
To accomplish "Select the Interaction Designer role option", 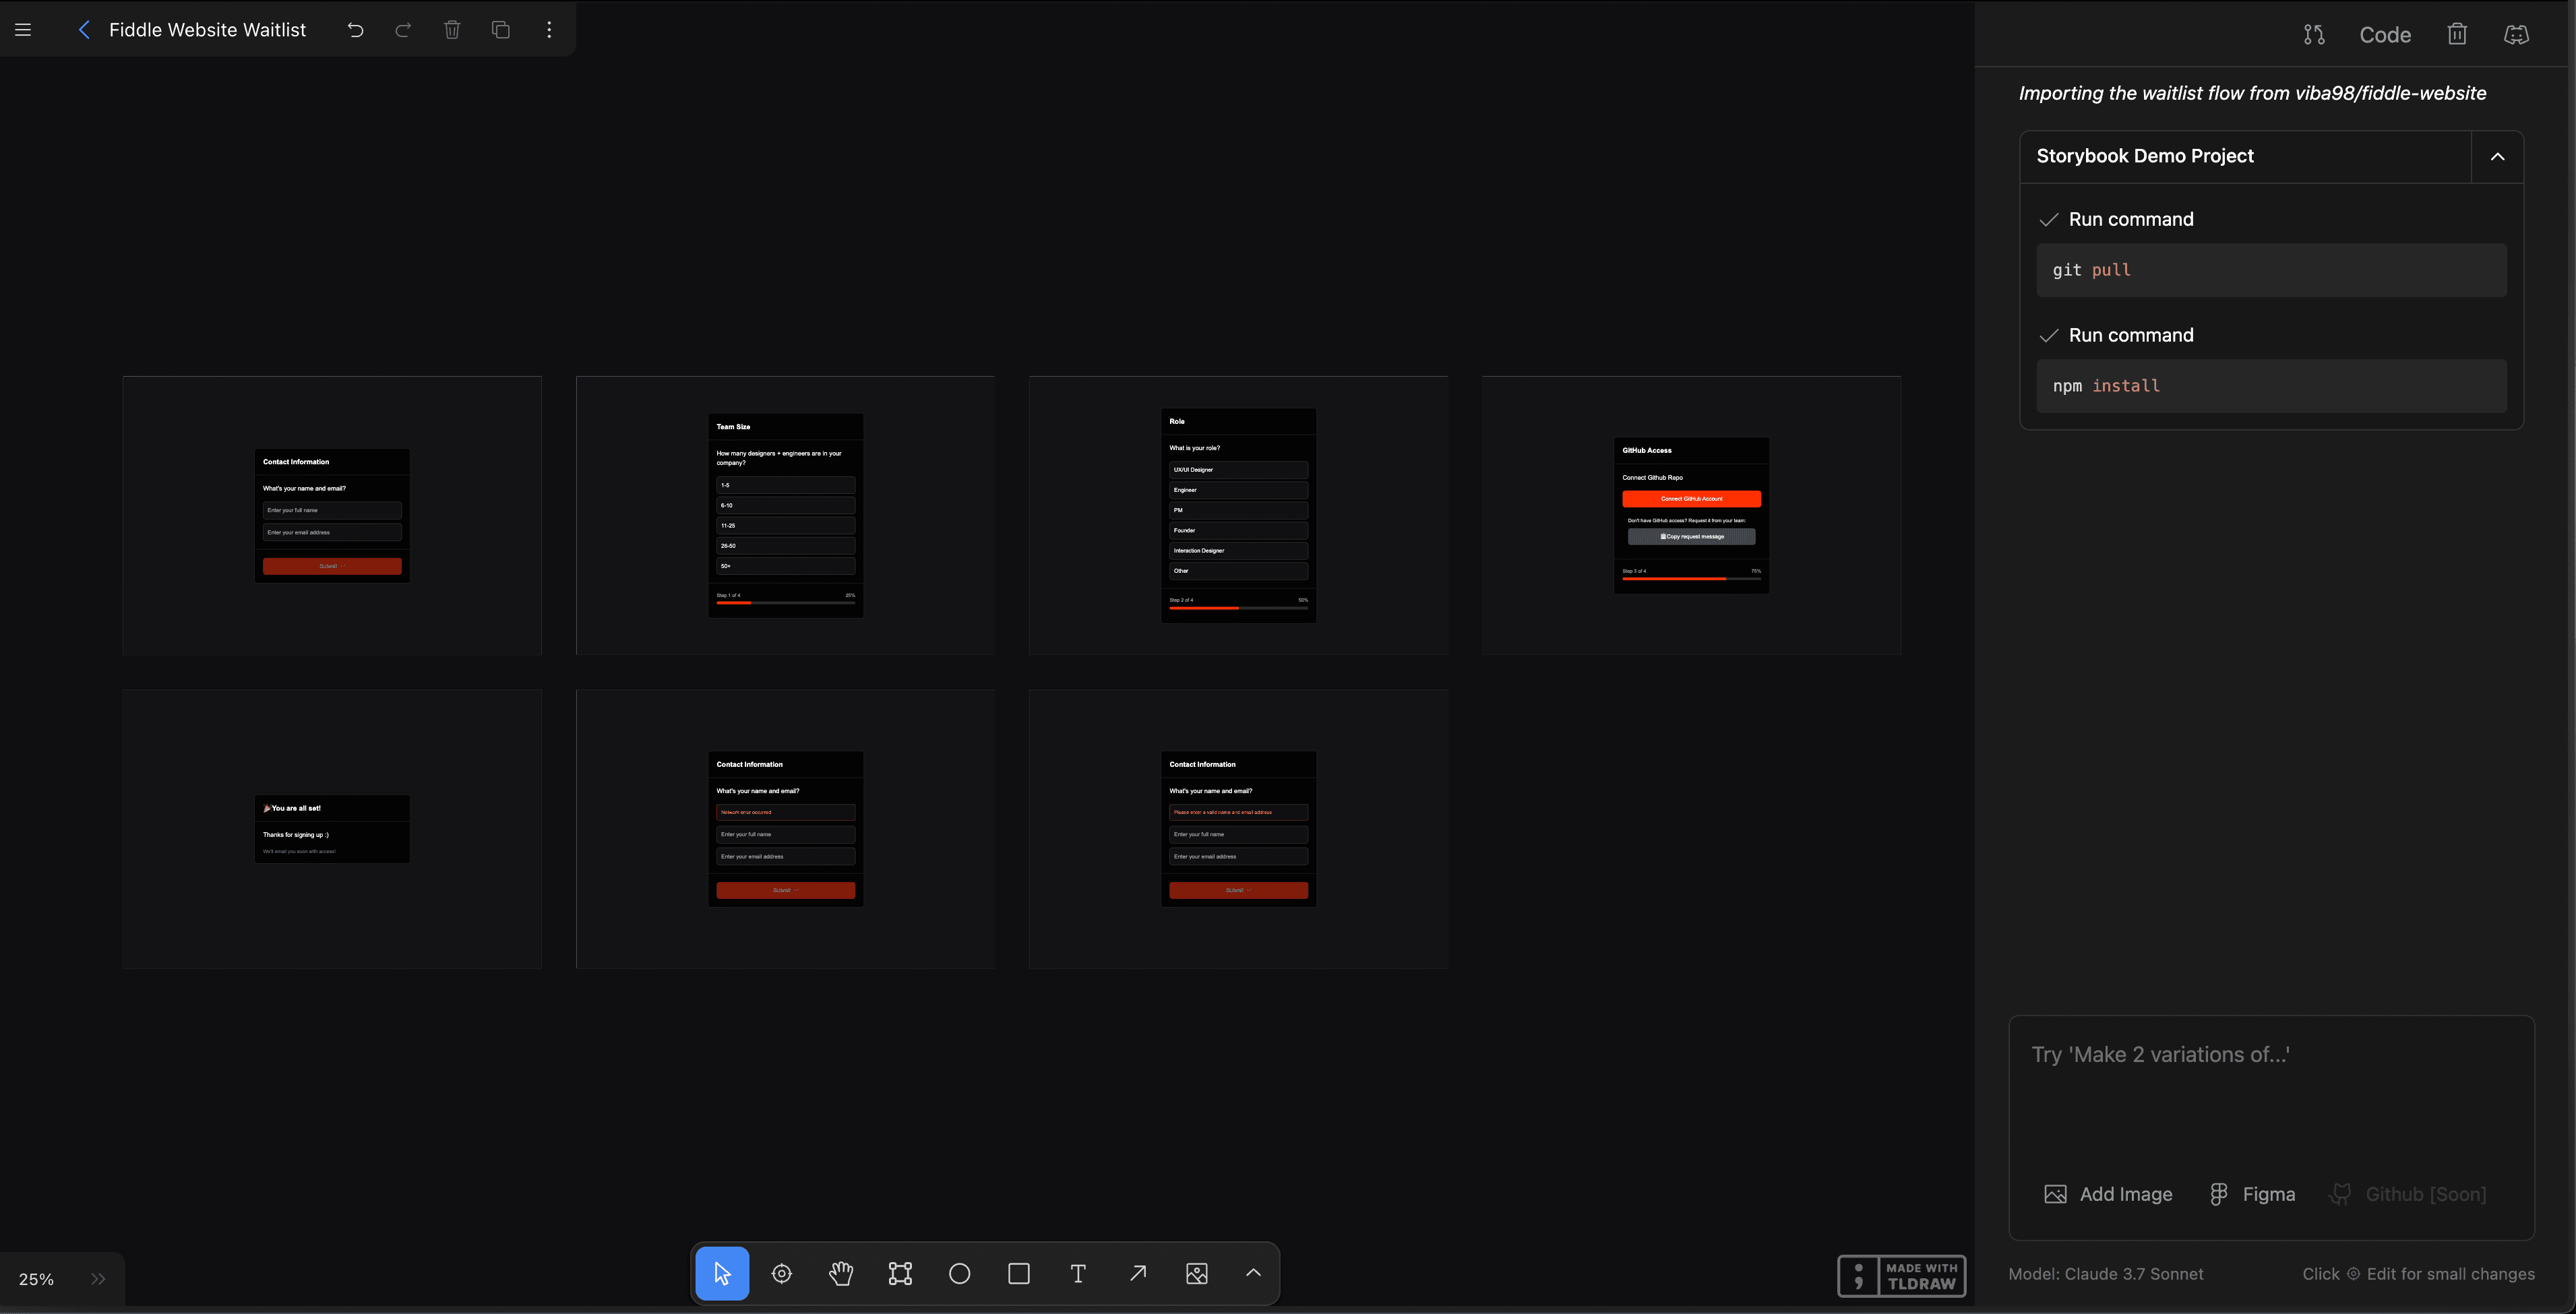I will (1238, 550).
